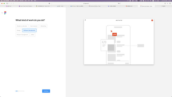Screen dimensions: 172x97
Task: Open the Safari application menu
Action: [x=6, y=1]
